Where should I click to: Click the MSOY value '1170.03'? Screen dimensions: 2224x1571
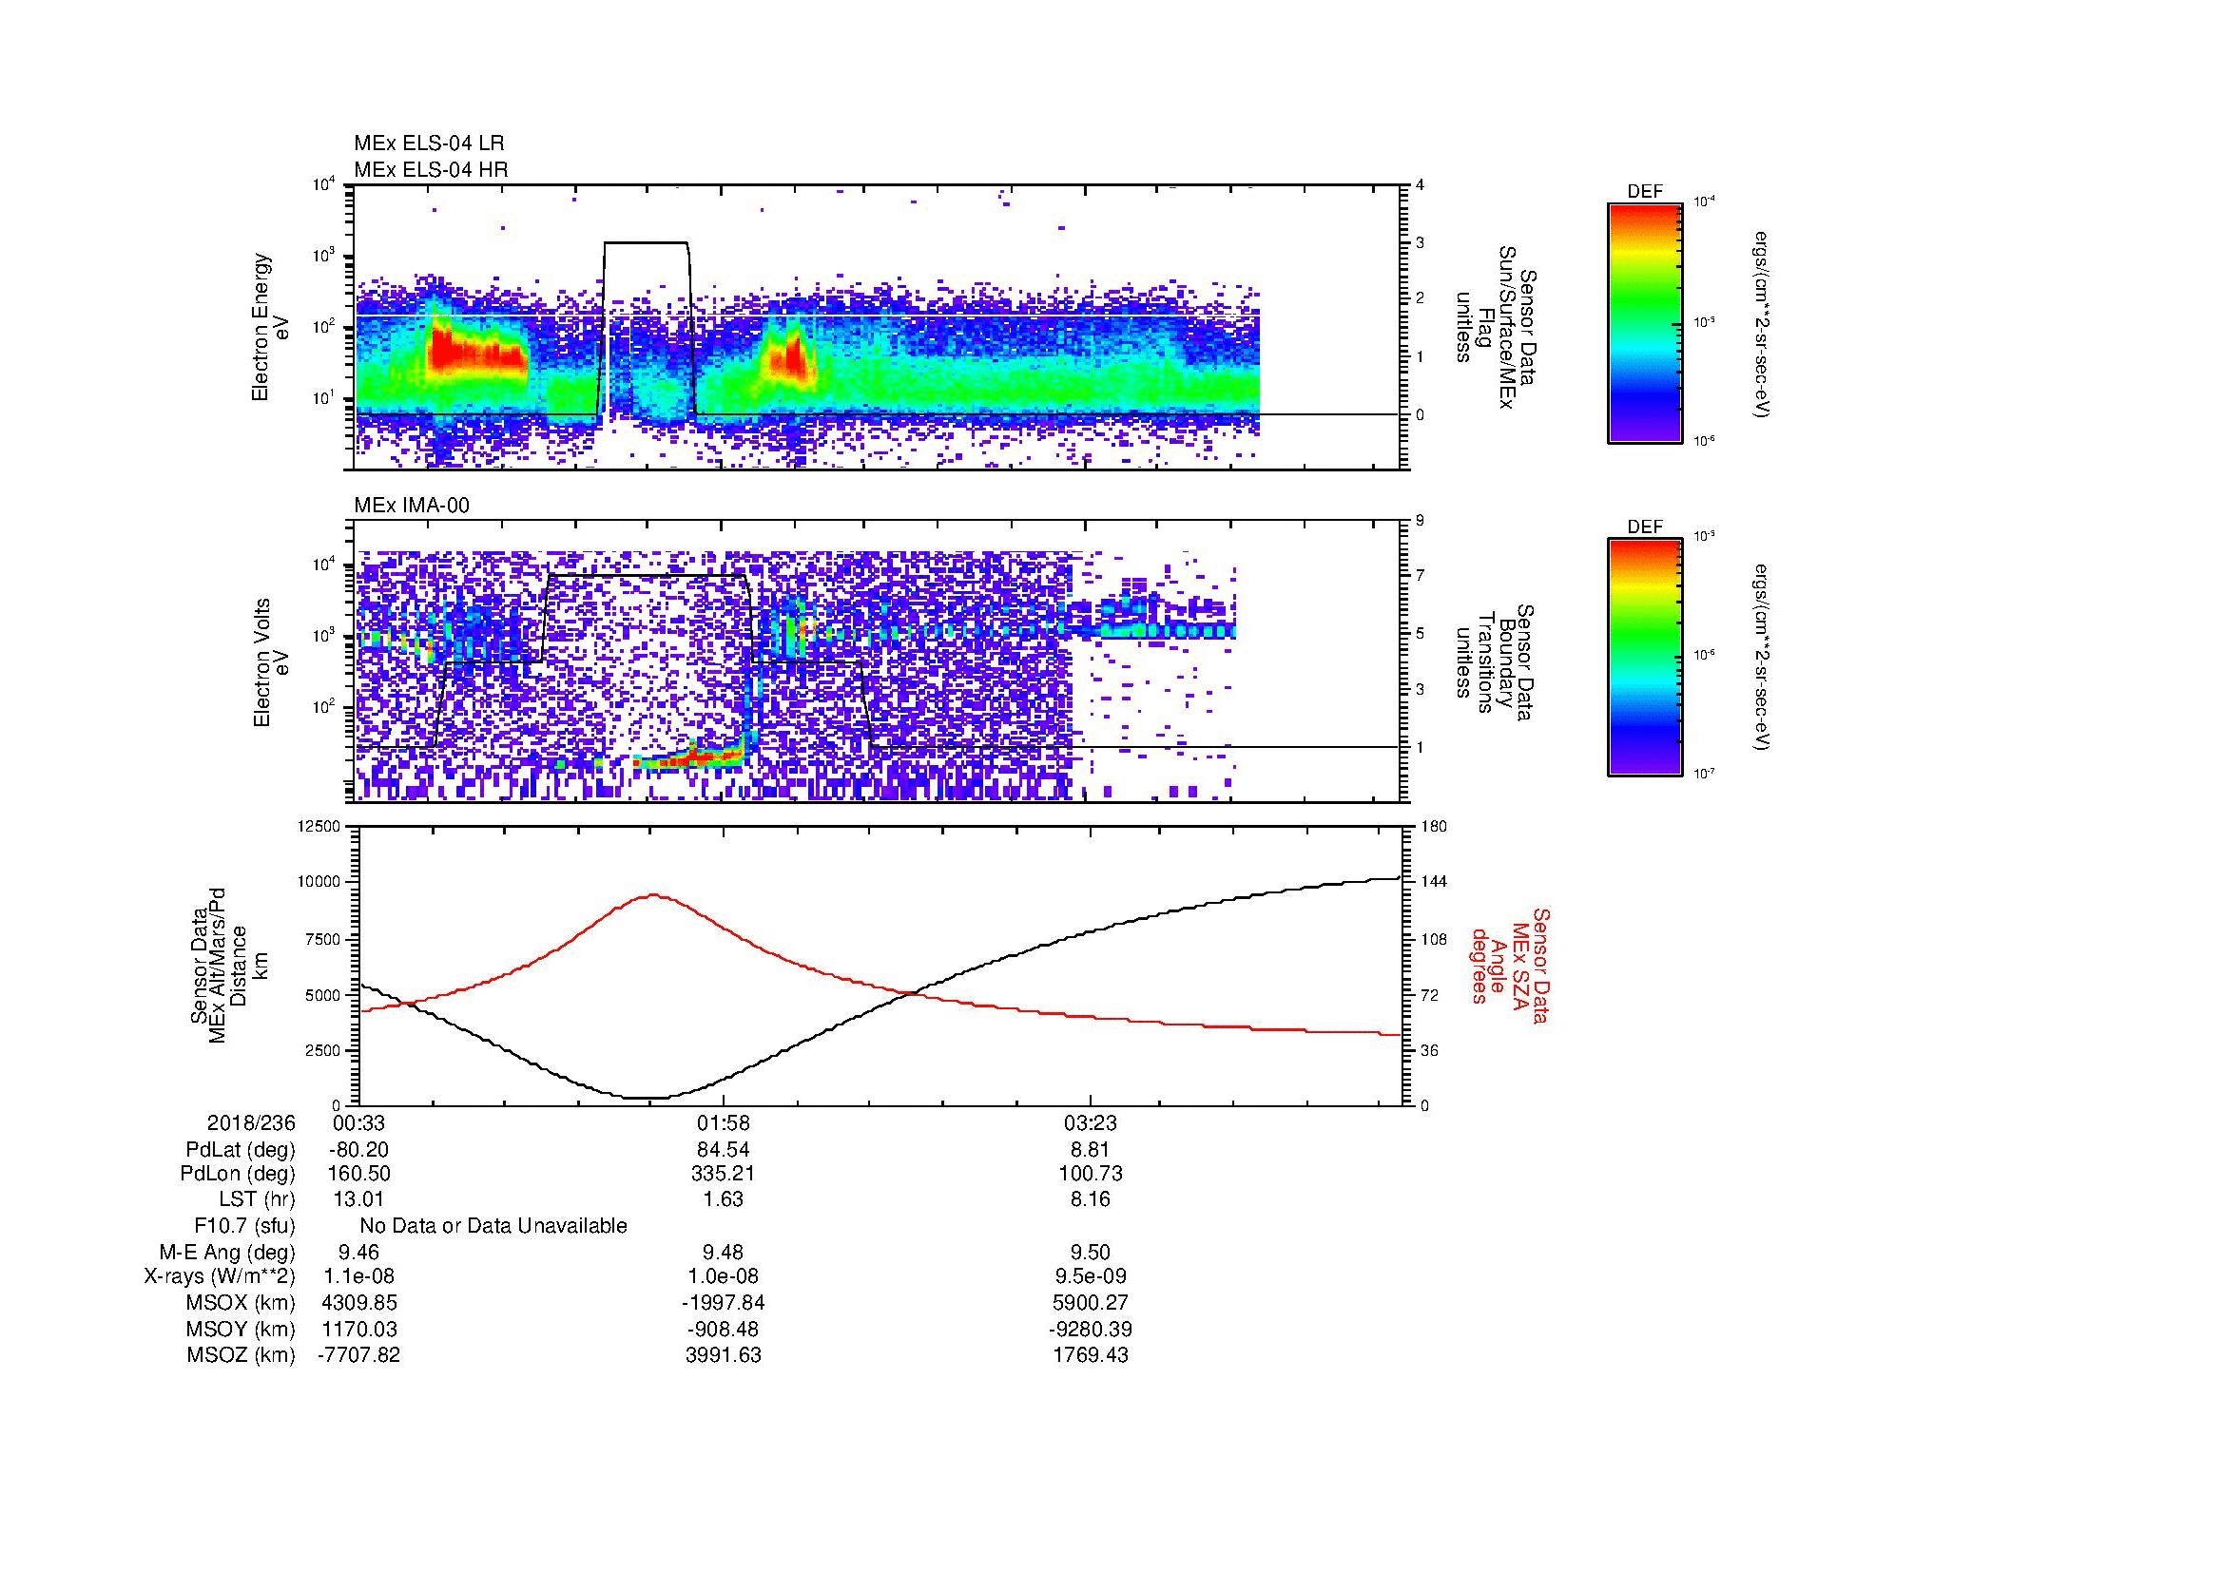pyautogui.click(x=359, y=1329)
